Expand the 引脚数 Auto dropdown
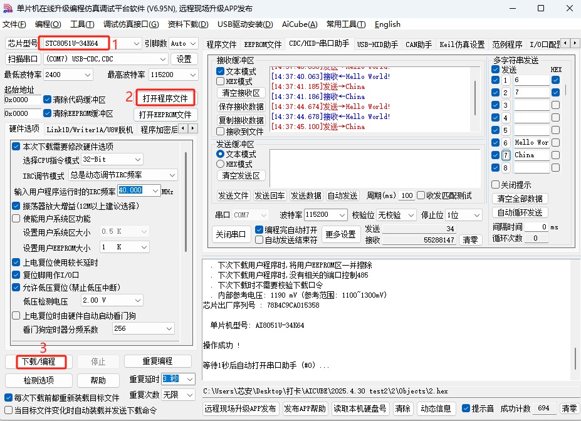The image size is (581, 421). click(x=193, y=44)
